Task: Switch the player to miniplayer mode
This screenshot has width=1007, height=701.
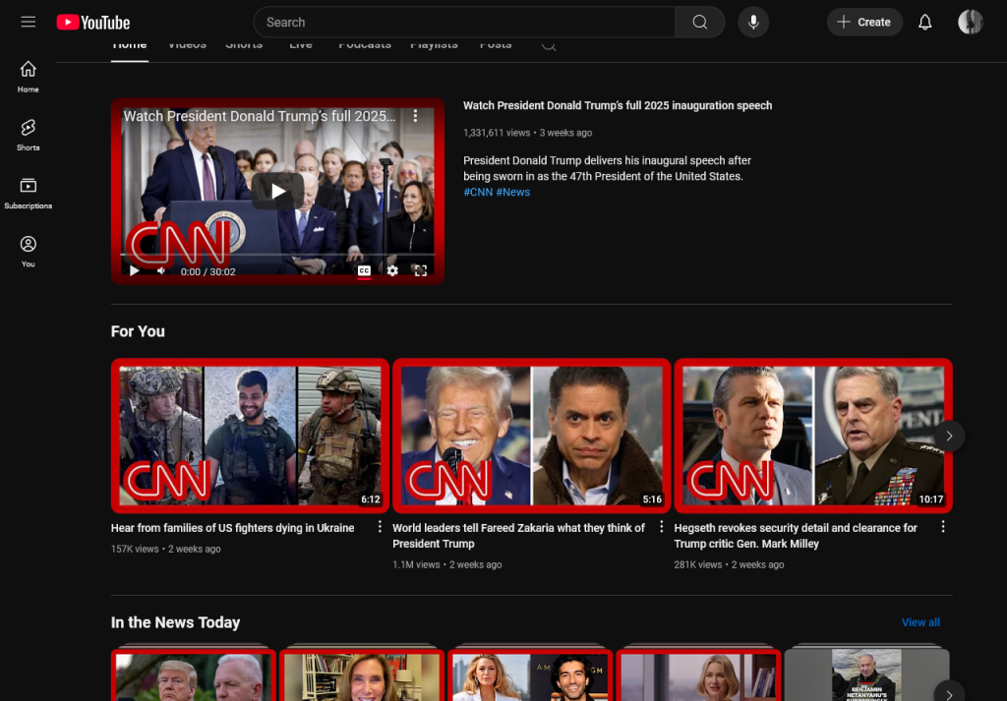Action: (x=420, y=270)
